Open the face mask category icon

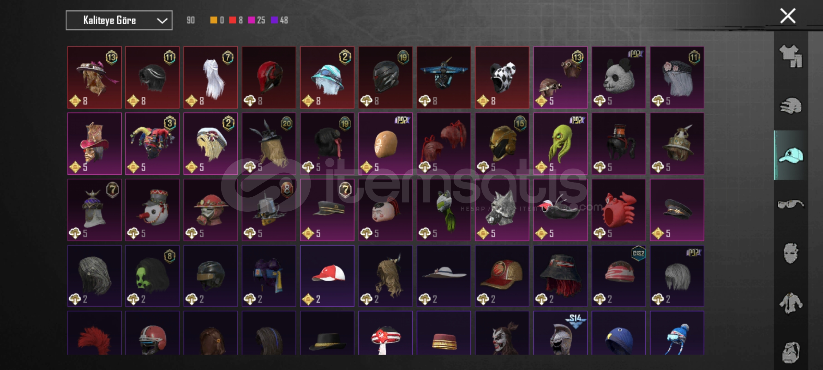(x=791, y=254)
